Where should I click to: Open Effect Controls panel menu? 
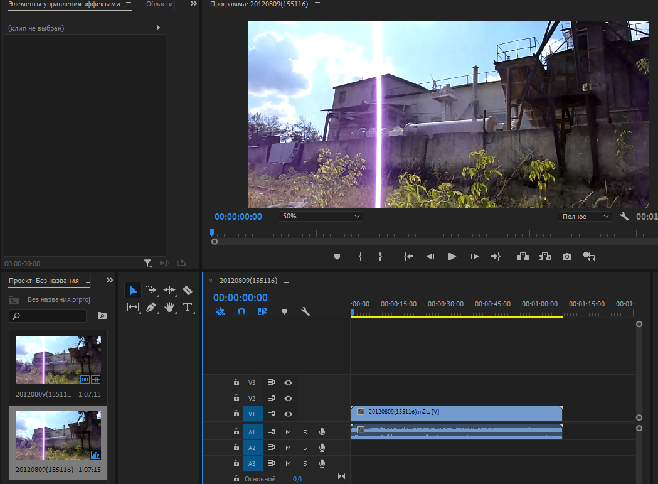129,4
